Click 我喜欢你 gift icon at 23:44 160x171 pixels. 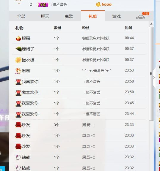pos(18,114)
